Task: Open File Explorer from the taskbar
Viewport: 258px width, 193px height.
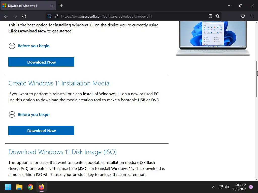Action: [19, 187]
